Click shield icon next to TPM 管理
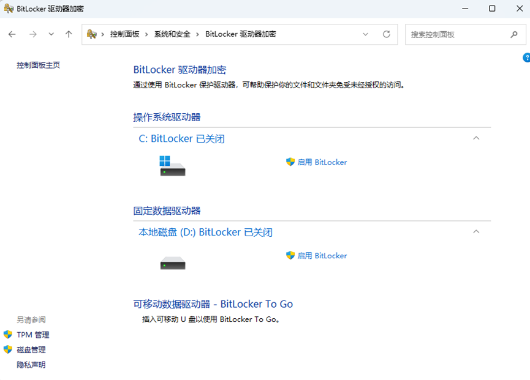The width and height of the screenshot is (530, 380). coord(8,335)
